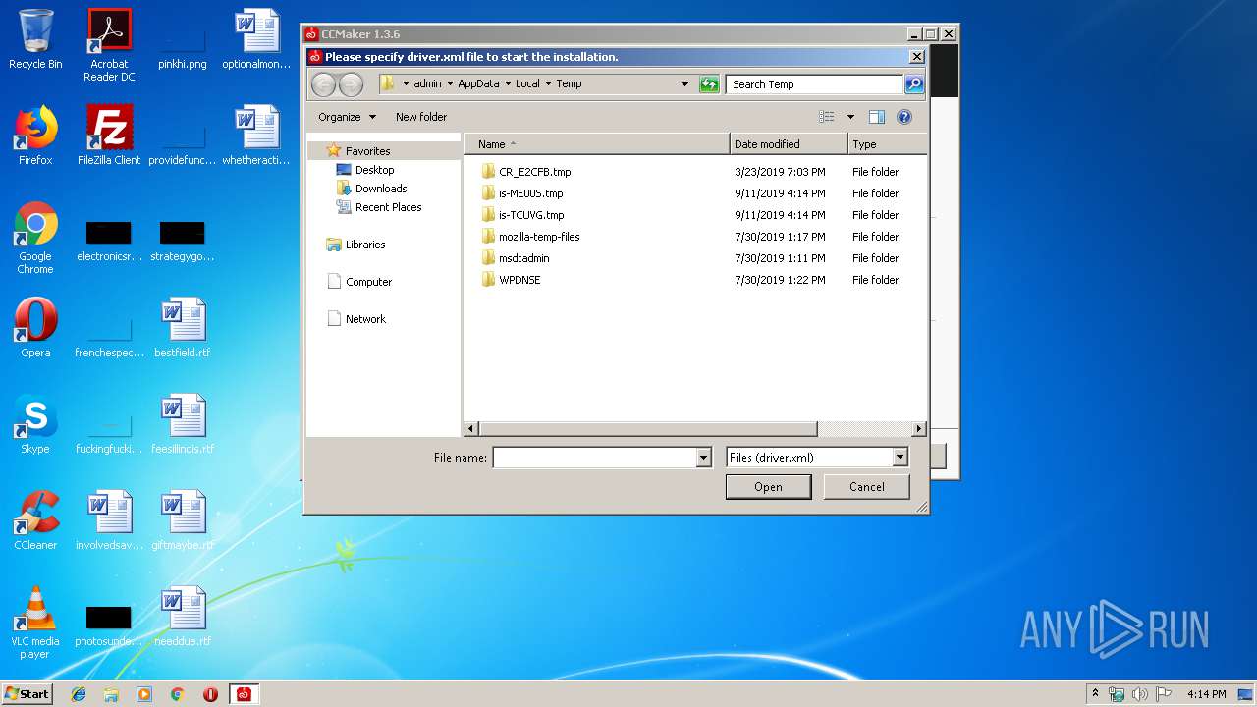Select the needdue.rtf desktop document
Image resolution: width=1257 pixels, height=707 pixels.
tap(183, 617)
